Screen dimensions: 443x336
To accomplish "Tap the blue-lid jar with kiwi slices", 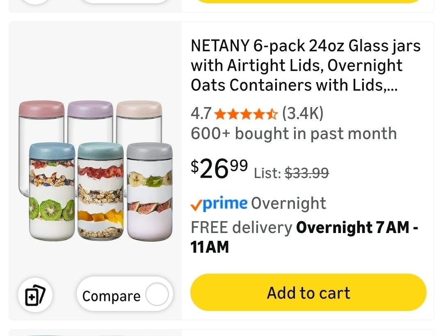I will click(x=52, y=193).
